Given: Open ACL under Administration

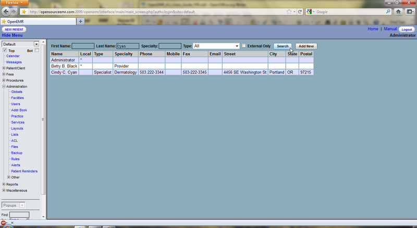Looking at the screenshot, I should click(15, 141).
